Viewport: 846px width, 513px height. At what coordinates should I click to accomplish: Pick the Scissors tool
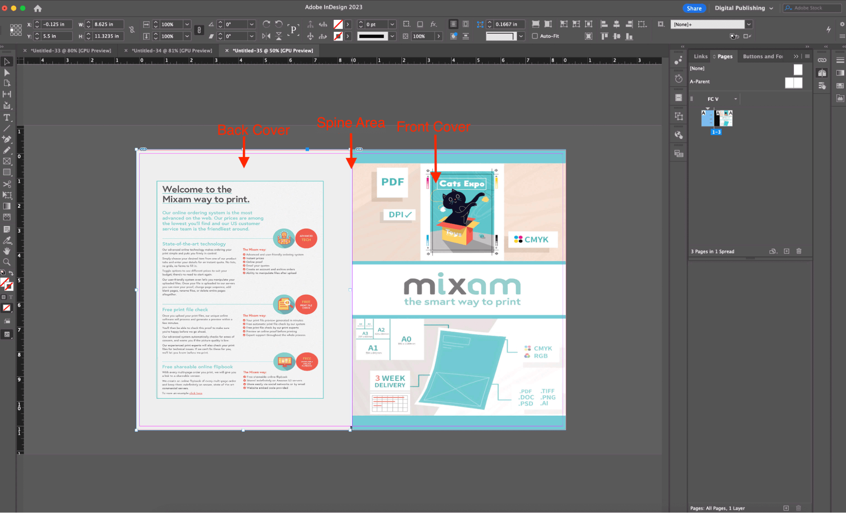click(x=7, y=184)
